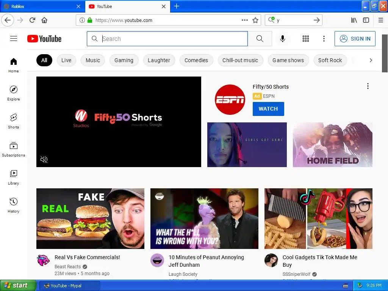Open YouTube settings three-dot menu
Screen dimensions: 388x291
click(324, 39)
